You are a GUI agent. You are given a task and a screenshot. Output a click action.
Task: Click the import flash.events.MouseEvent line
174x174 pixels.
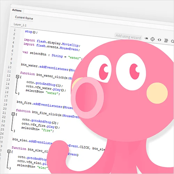(52, 47)
